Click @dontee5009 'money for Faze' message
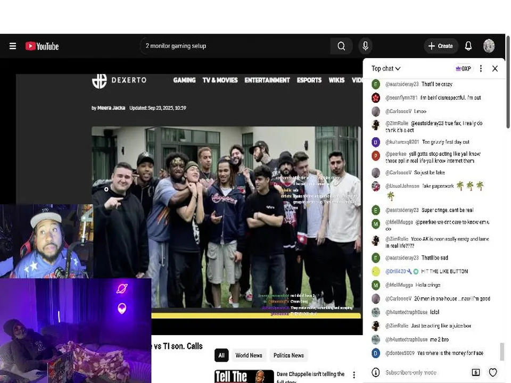 pos(450,353)
